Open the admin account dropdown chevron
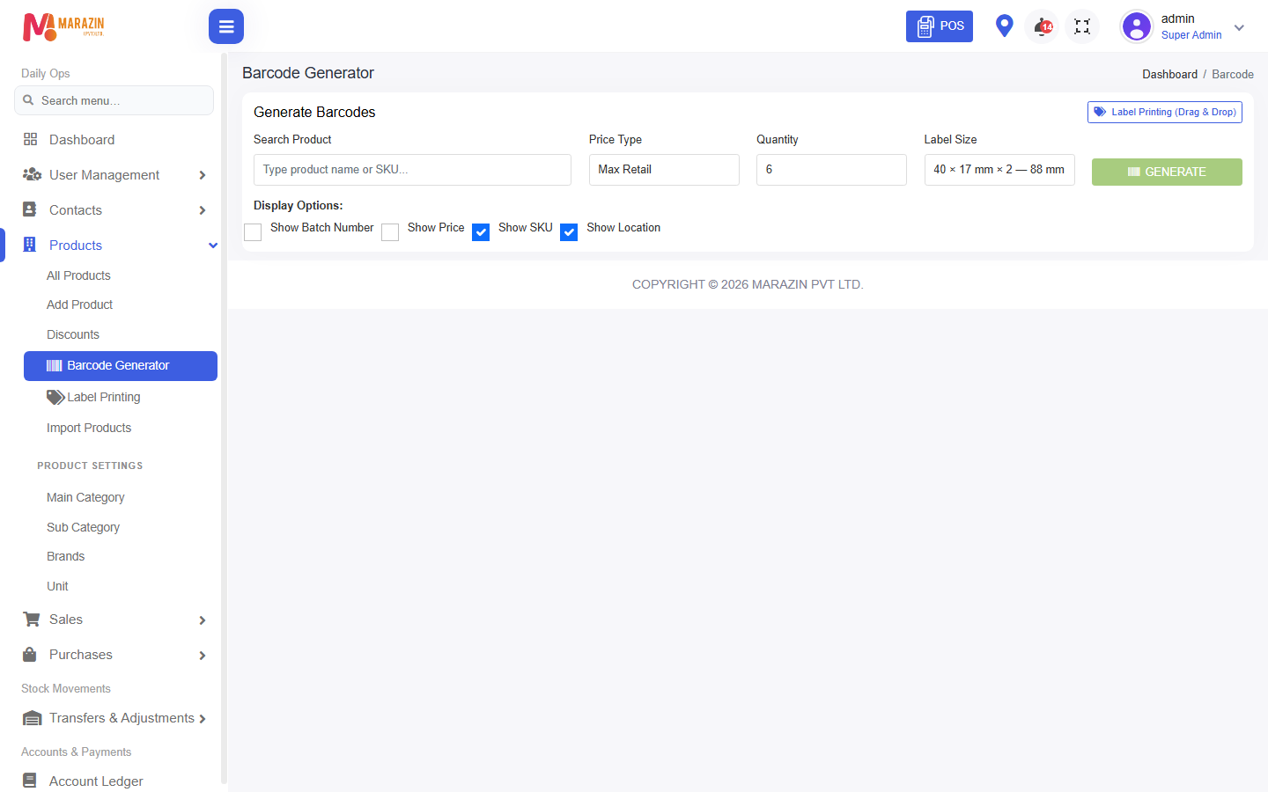The height and width of the screenshot is (792, 1268). click(x=1239, y=27)
